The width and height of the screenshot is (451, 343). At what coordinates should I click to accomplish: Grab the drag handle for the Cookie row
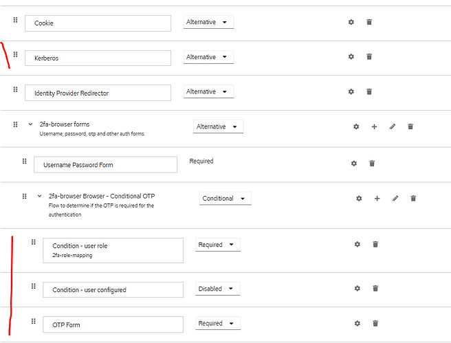click(15, 21)
